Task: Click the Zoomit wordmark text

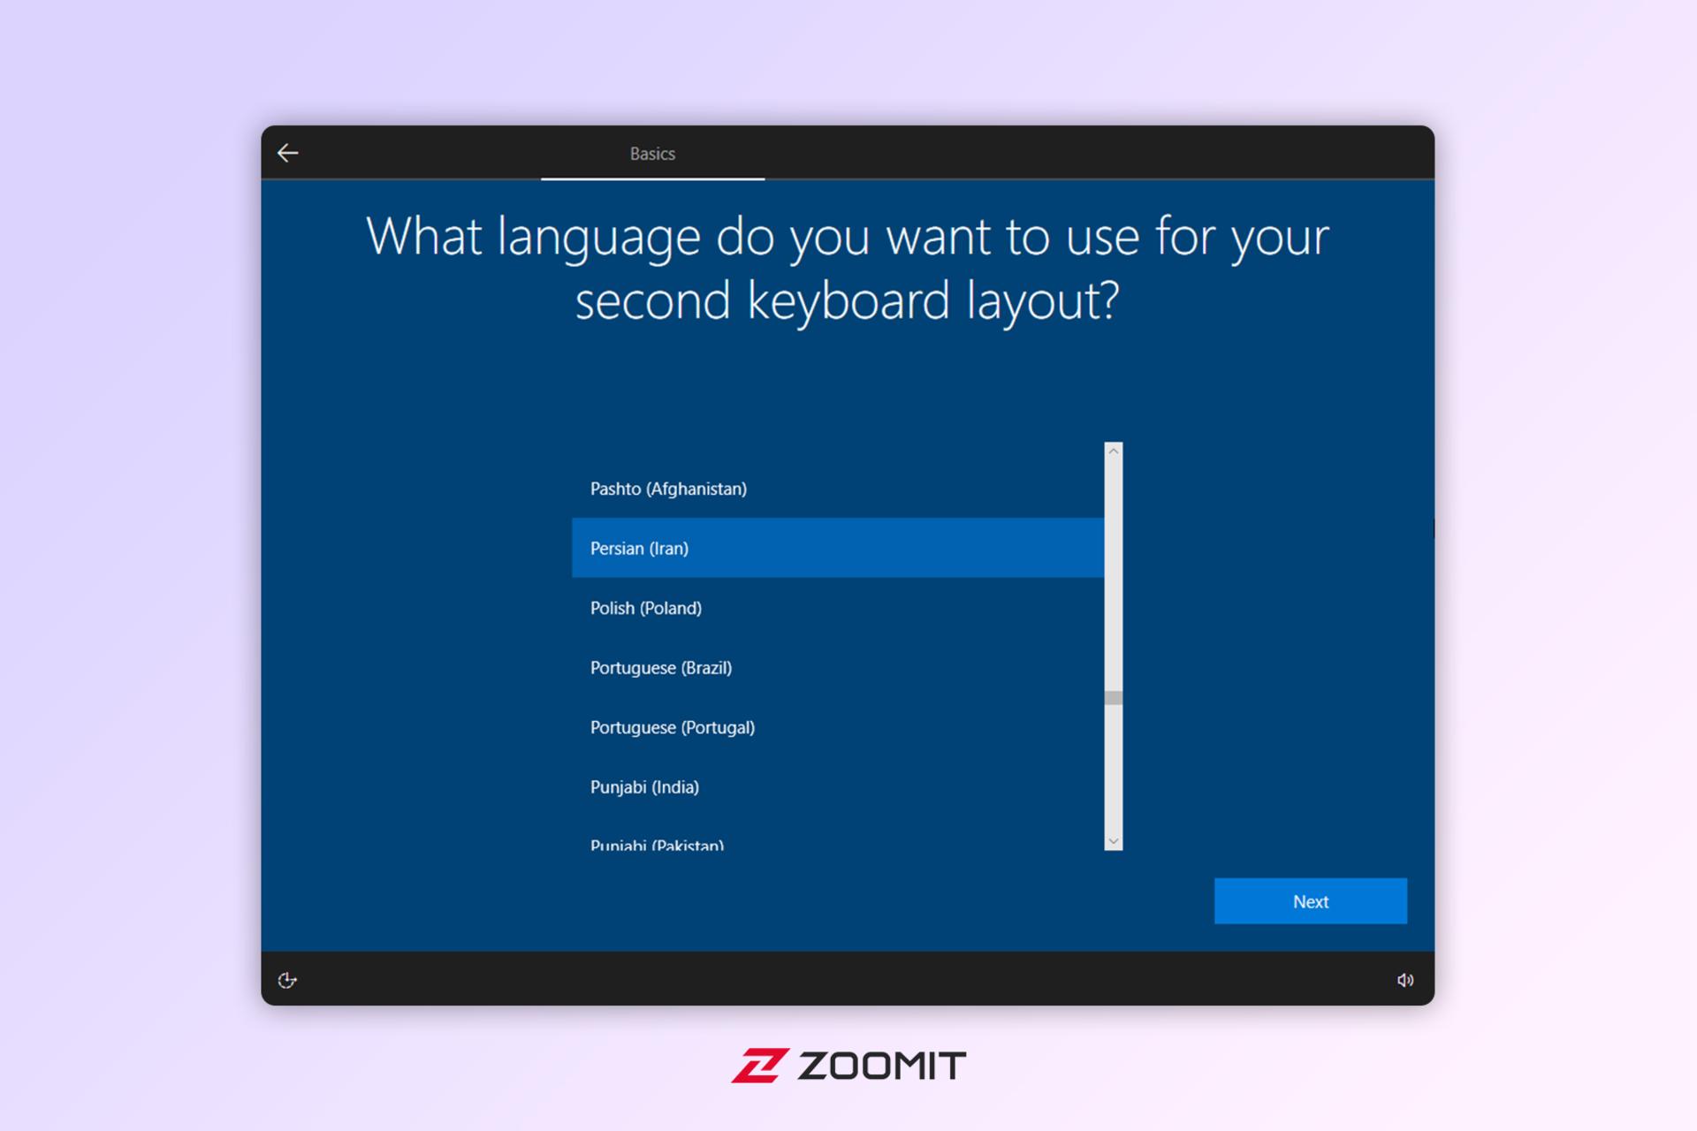Action: (881, 1066)
